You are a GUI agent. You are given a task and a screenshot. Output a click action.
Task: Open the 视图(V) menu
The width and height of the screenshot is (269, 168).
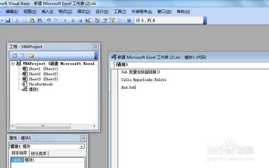30,11
